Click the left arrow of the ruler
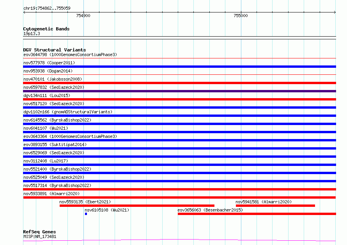Viewport: 347px width, 245px height. tap(24, 12)
